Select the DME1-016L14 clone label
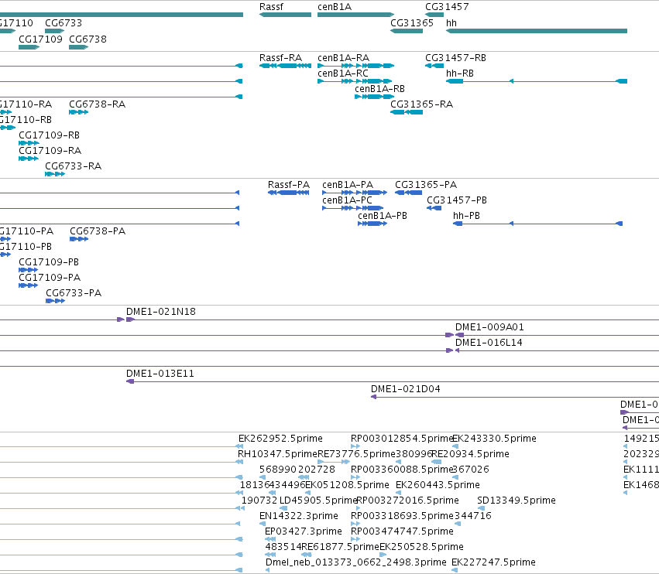659x574 pixels. 489,343
